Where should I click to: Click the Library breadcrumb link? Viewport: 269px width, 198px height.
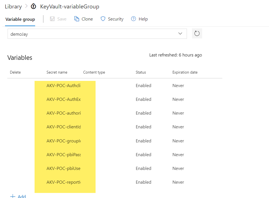tap(13, 6)
